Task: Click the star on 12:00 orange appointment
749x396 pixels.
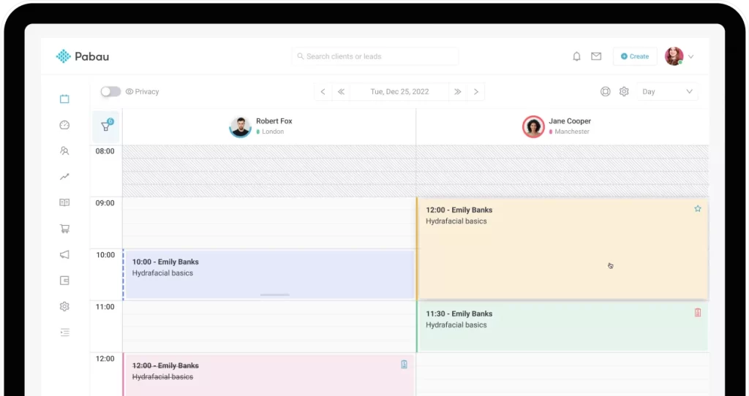Action: click(697, 208)
